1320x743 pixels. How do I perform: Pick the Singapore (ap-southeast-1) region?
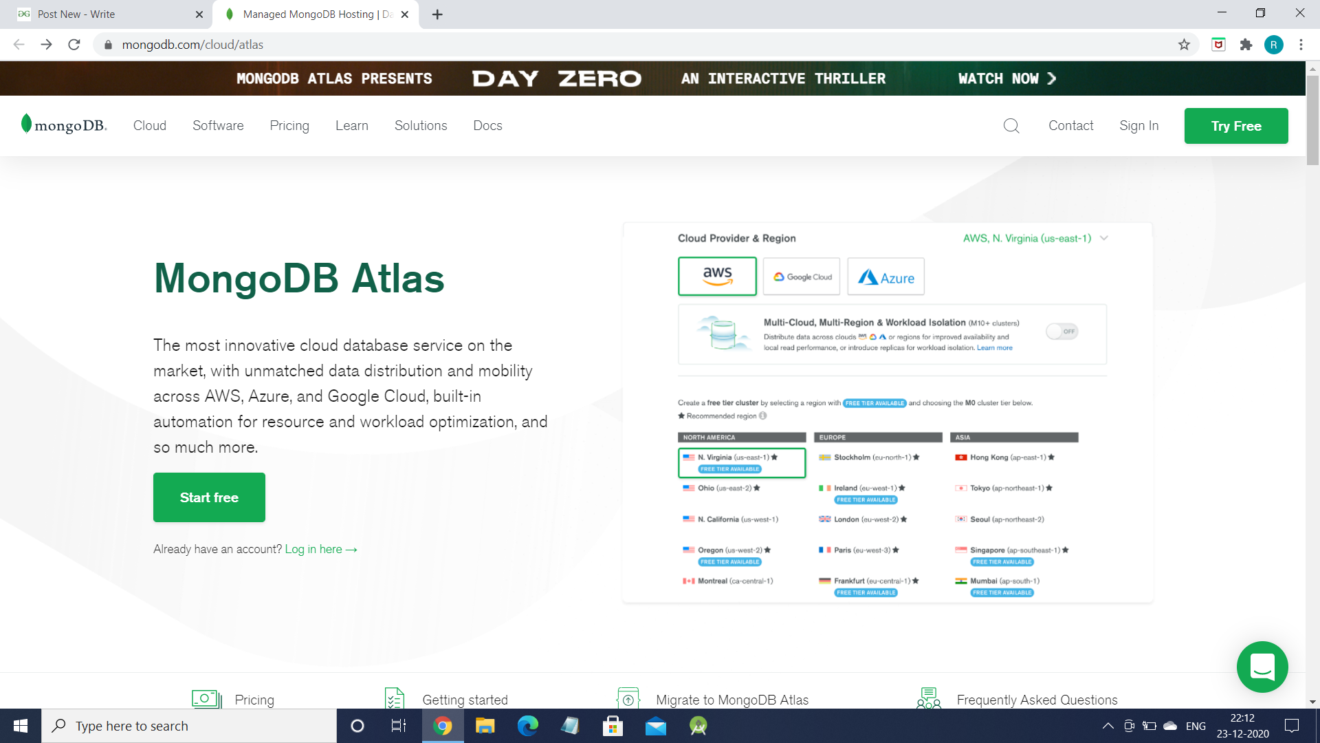point(1012,555)
